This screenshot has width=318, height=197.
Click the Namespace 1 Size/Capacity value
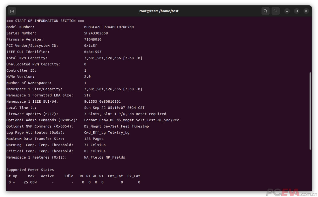click(x=113, y=89)
